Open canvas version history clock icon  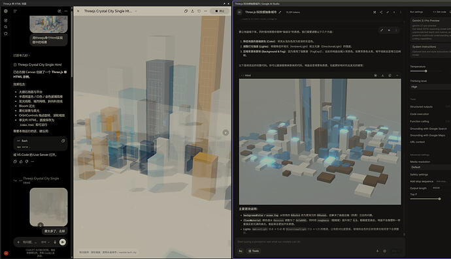[199, 11]
